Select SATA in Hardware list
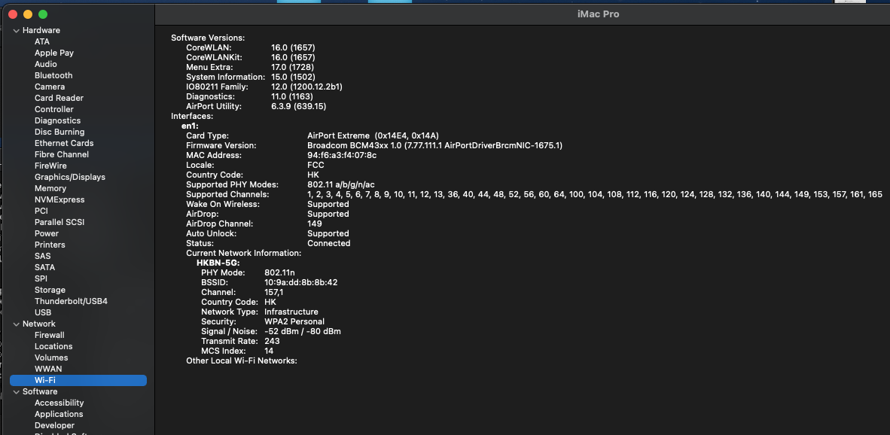Image resolution: width=890 pixels, height=435 pixels. [45, 267]
